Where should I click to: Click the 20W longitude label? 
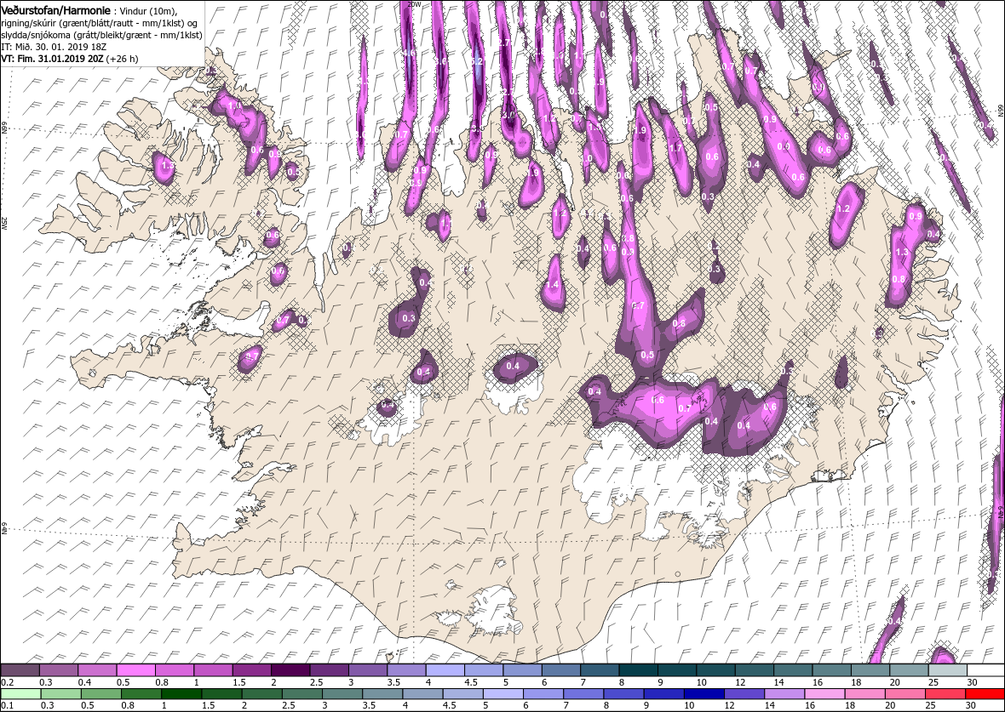[413, 4]
